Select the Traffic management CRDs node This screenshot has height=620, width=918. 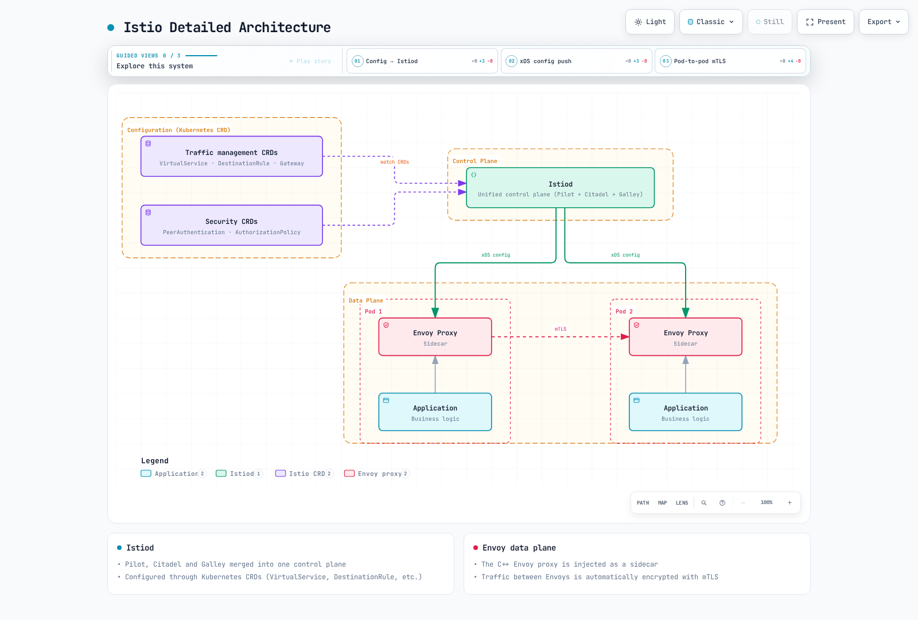pyautogui.click(x=232, y=156)
